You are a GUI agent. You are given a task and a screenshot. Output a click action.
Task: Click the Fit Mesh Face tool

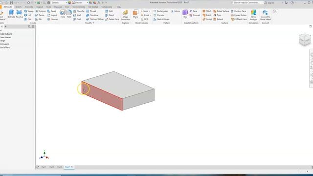click(x=239, y=19)
